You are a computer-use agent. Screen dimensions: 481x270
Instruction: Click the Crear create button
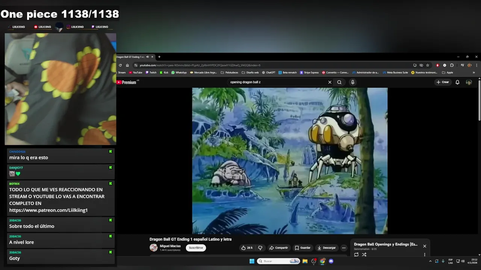point(443,82)
